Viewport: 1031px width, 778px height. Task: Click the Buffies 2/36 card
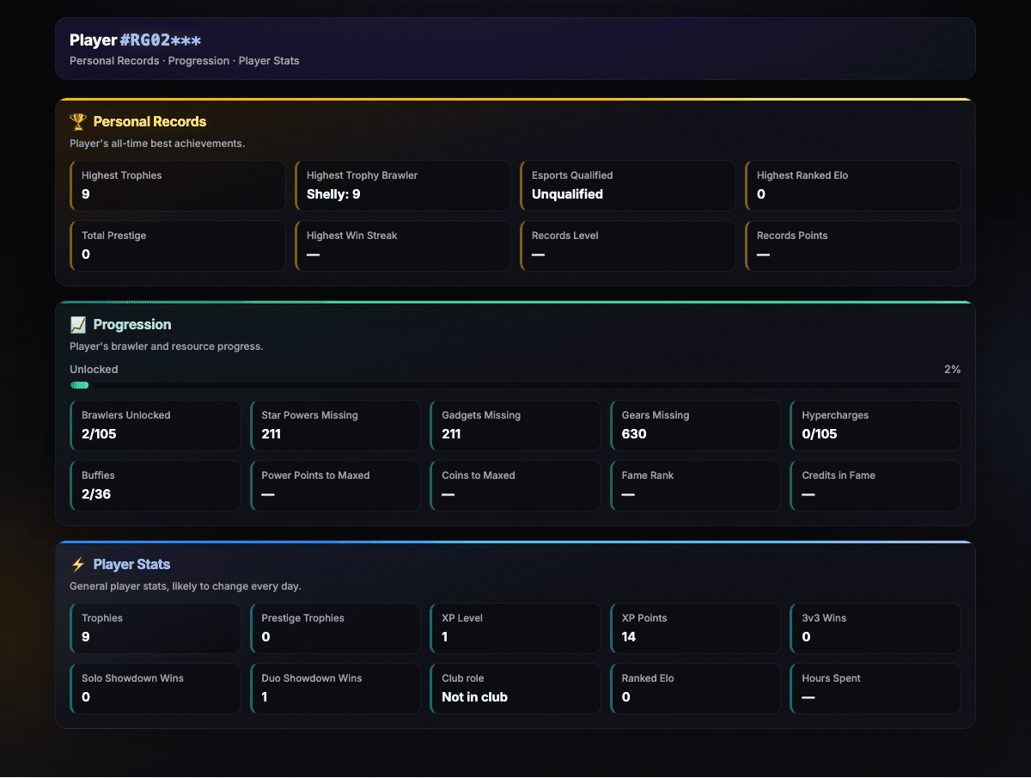click(x=156, y=486)
